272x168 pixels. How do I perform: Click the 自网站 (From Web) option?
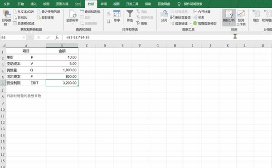tap(20, 18)
